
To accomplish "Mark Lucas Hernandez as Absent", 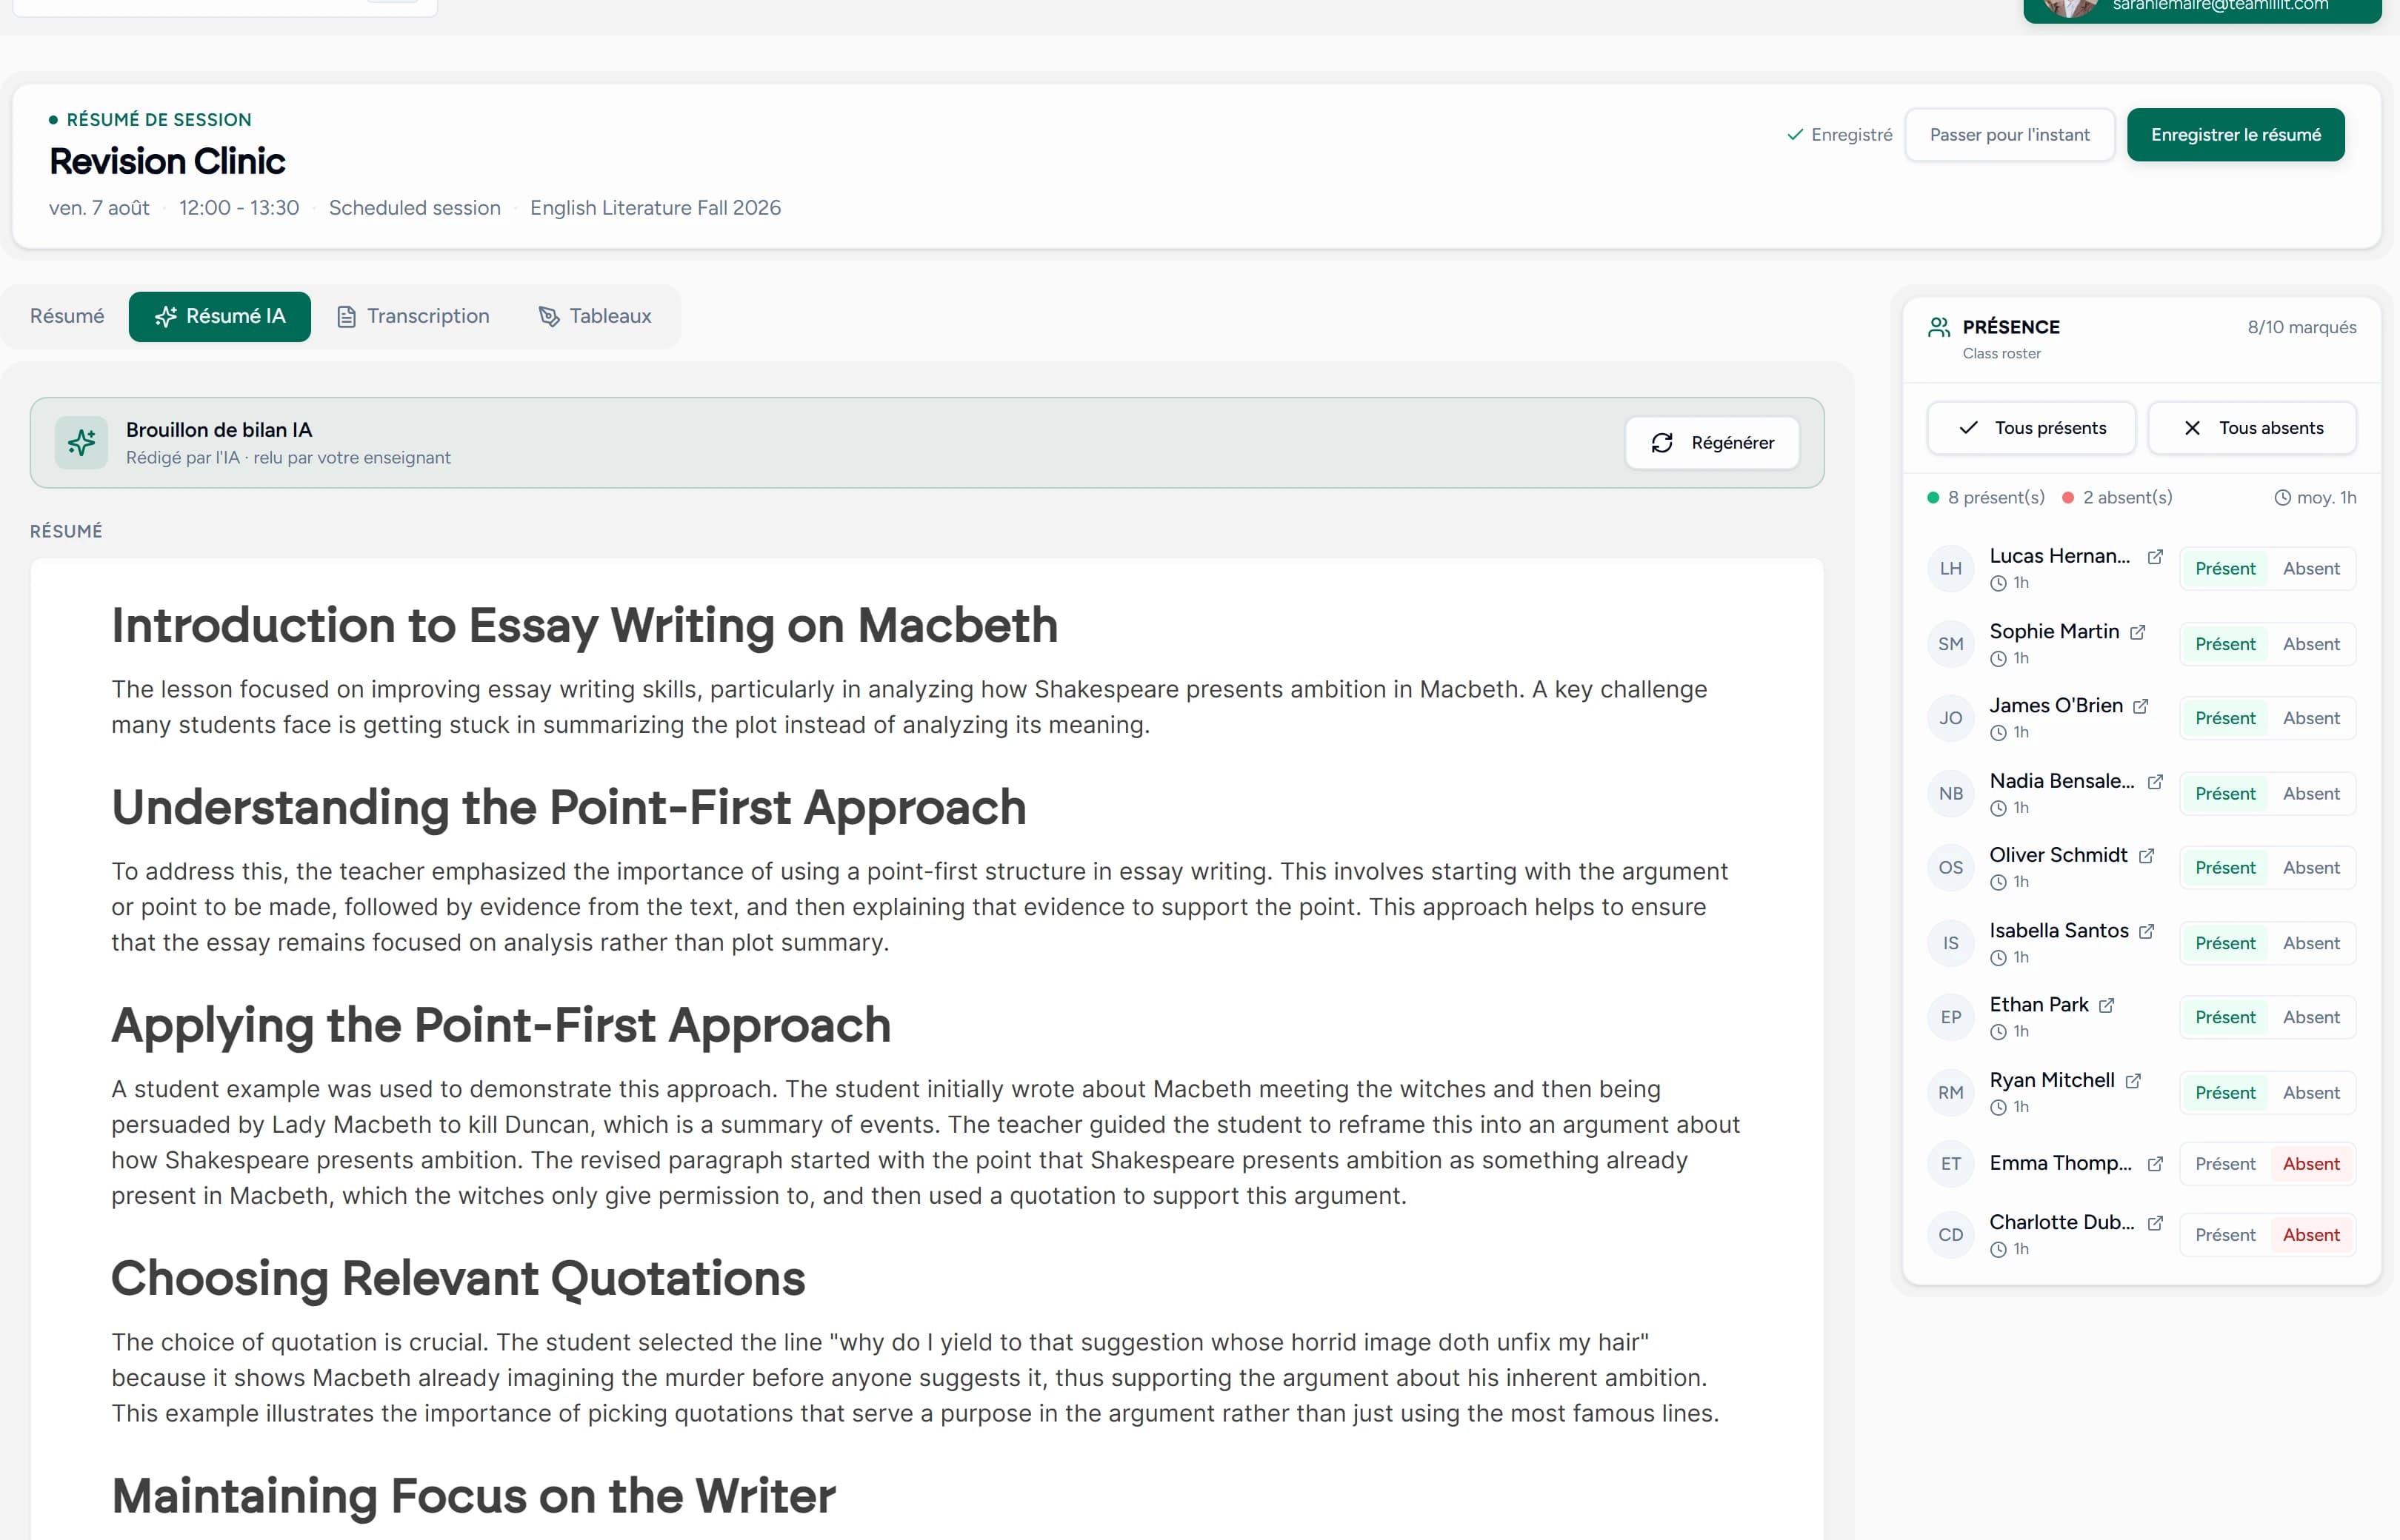I will [x=2311, y=569].
